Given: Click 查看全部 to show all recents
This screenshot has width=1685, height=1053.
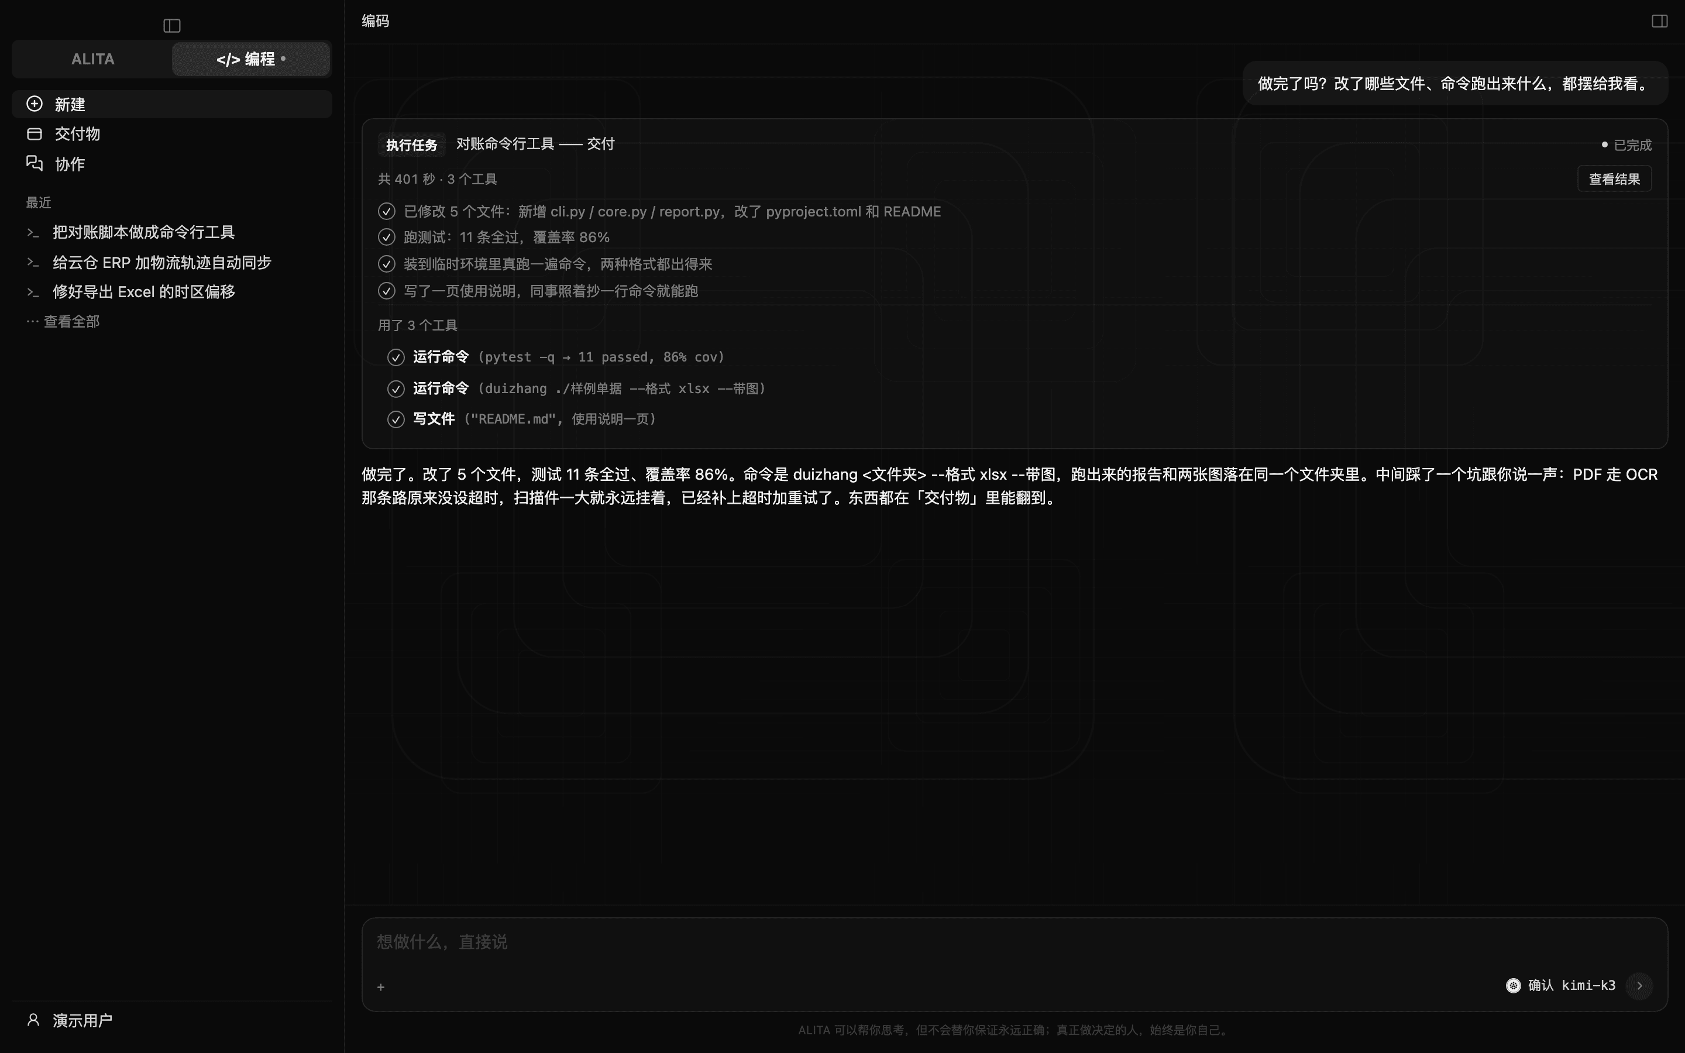Looking at the screenshot, I should [63, 322].
